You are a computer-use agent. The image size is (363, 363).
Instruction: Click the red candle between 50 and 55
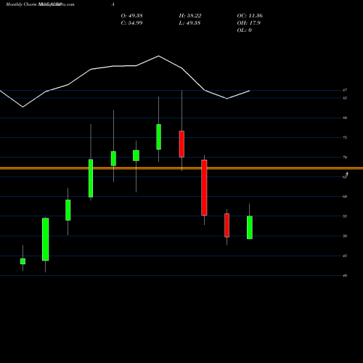click(227, 225)
